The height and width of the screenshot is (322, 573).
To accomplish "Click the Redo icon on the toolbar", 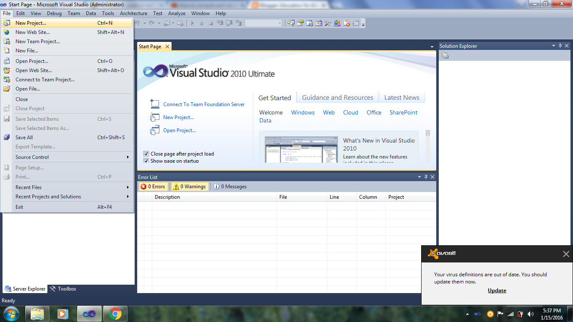I will 151,23.
